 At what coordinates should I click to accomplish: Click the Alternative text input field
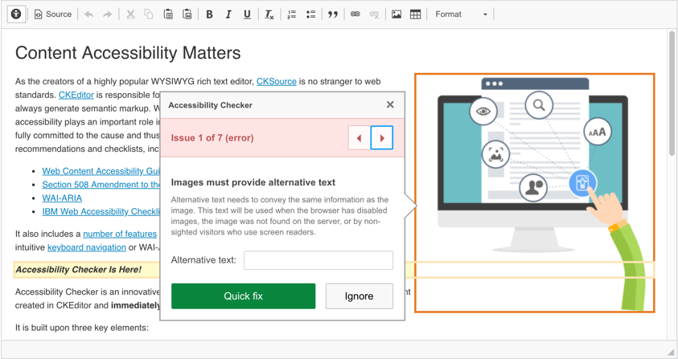tap(318, 260)
